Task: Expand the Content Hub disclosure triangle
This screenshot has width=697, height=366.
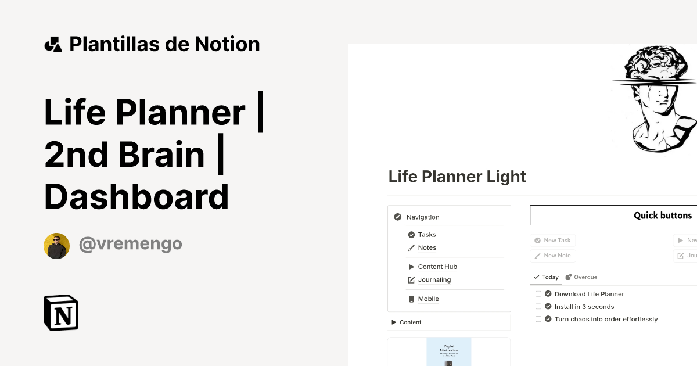Action: click(x=411, y=267)
